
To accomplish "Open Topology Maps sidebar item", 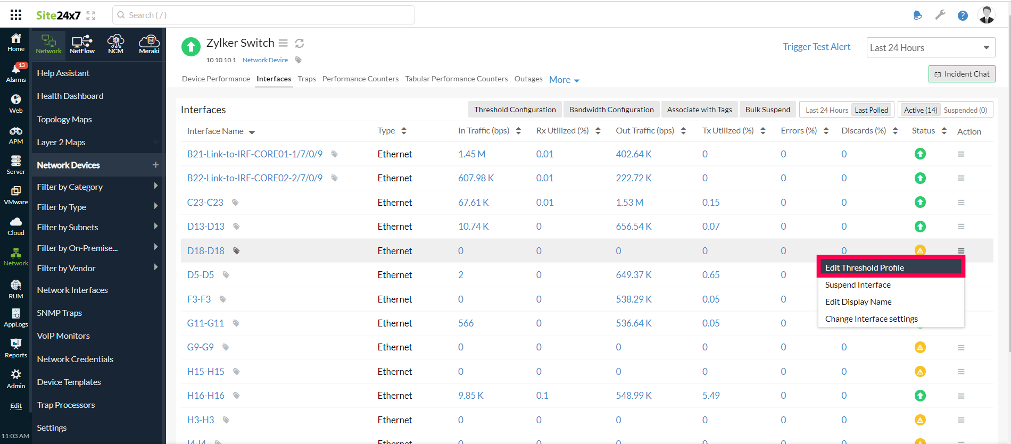I will (64, 119).
